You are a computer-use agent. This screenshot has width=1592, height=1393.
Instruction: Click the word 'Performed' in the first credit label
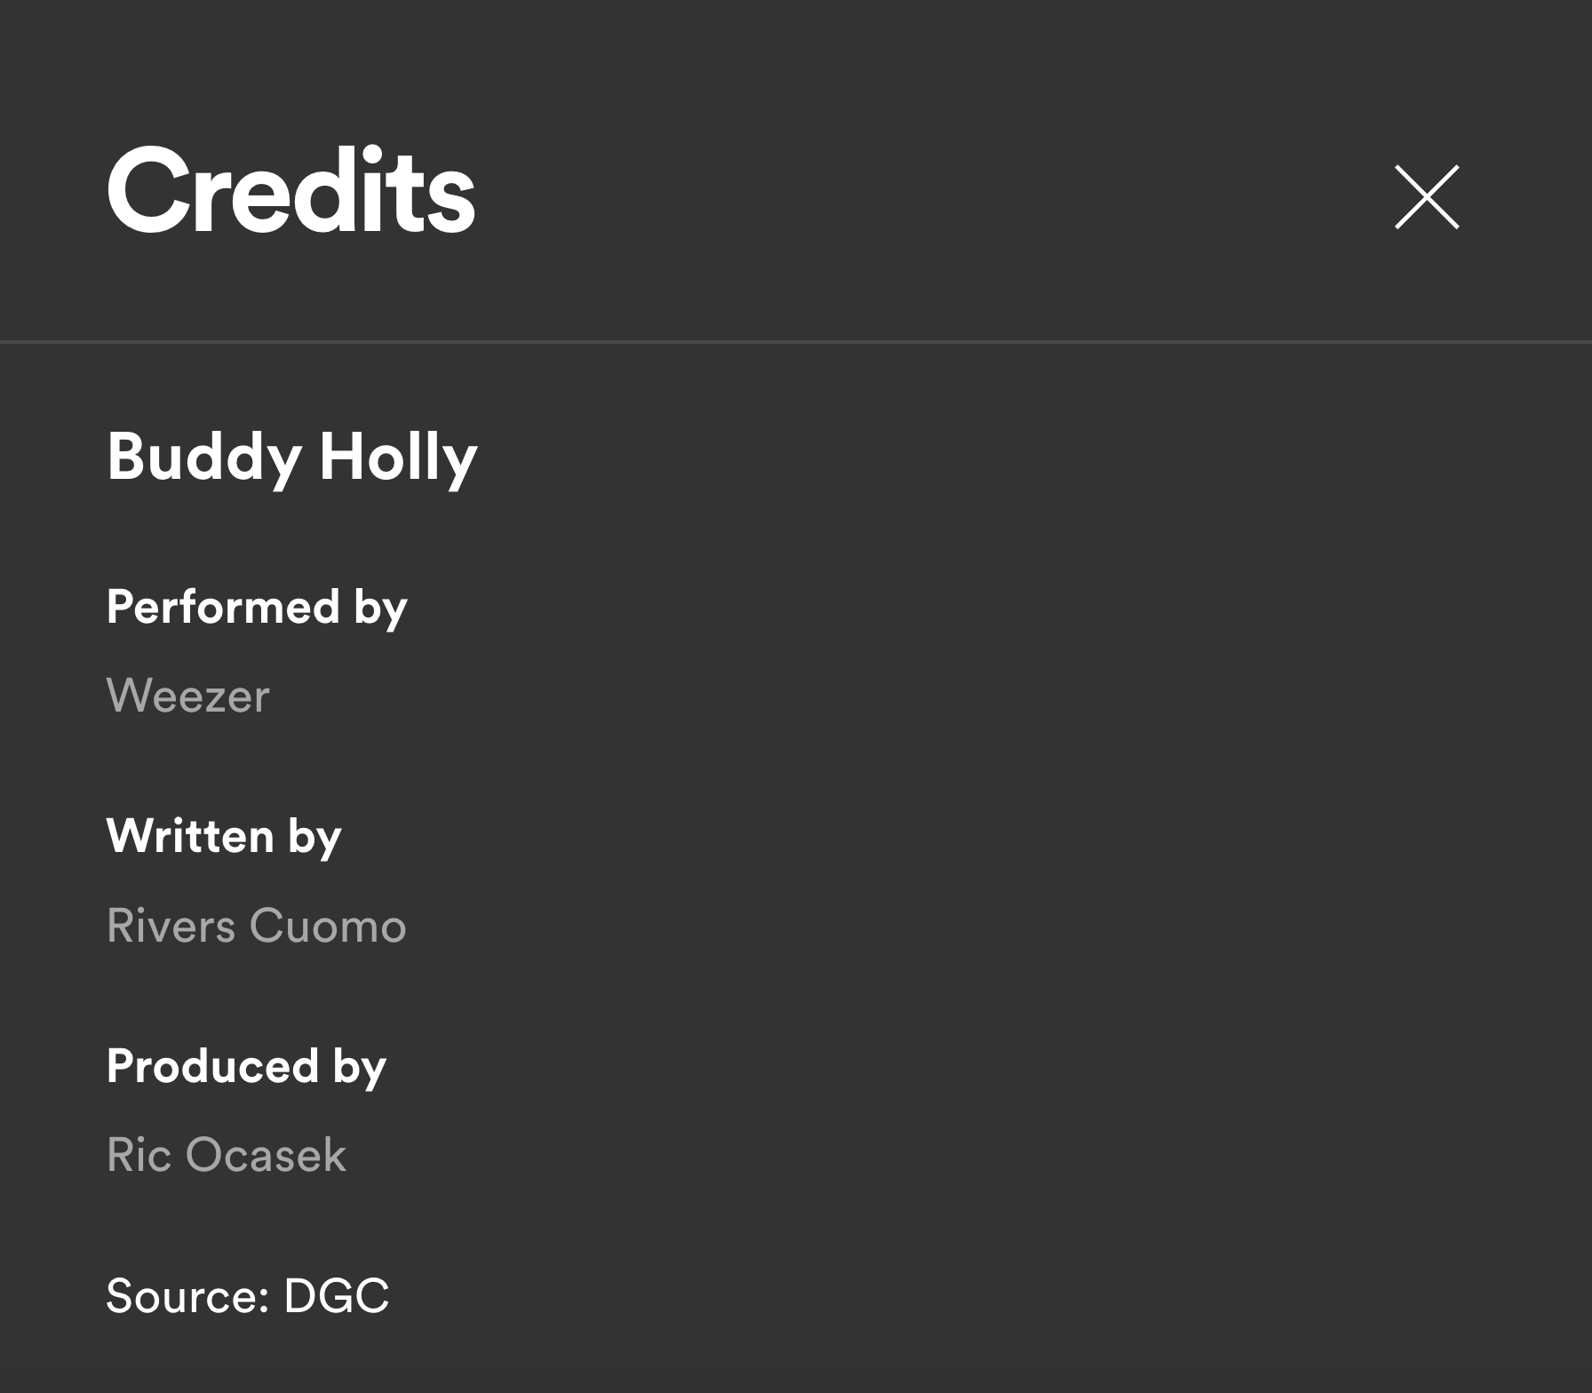(x=223, y=608)
